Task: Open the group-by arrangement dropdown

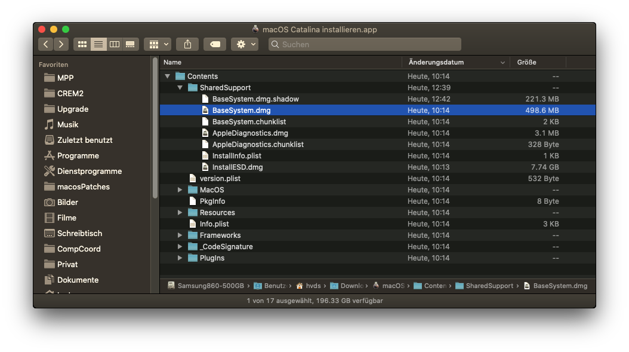Action: pyautogui.click(x=158, y=44)
